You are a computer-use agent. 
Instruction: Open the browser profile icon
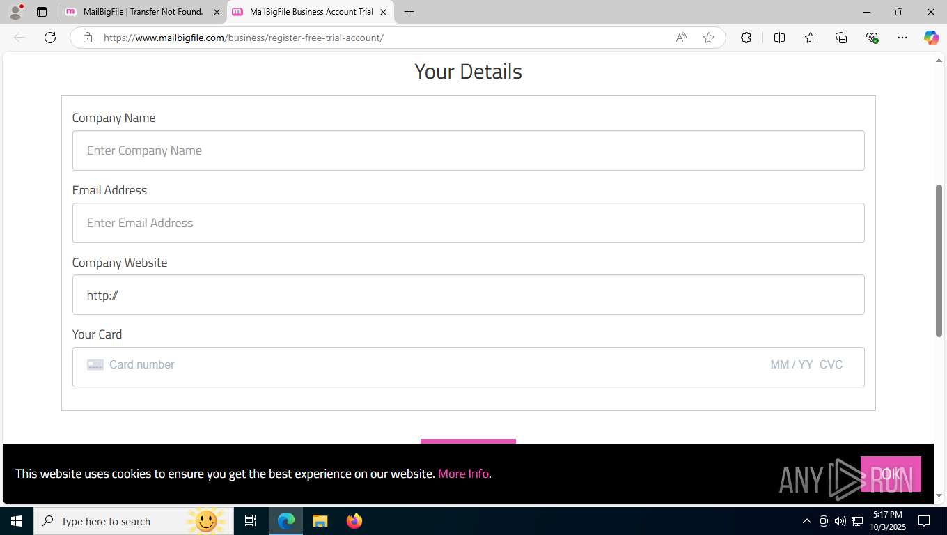click(x=15, y=12)
